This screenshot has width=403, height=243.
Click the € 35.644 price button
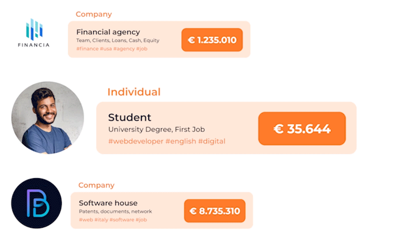[x=302, y=128]
